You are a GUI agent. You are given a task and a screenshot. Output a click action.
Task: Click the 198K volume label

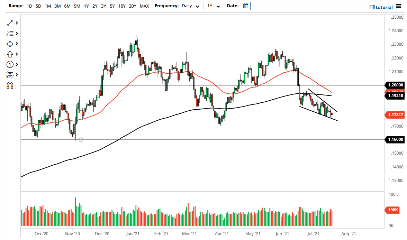click(392, 210)
